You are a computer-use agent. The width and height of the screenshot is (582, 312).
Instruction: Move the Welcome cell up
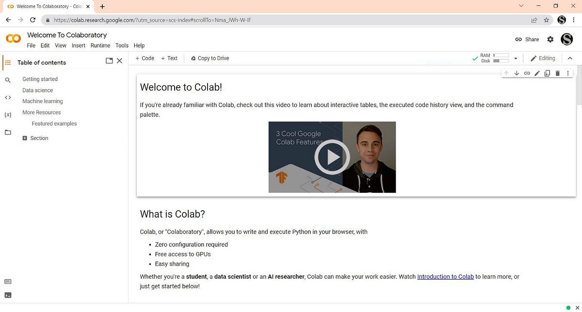coord(506,73)
